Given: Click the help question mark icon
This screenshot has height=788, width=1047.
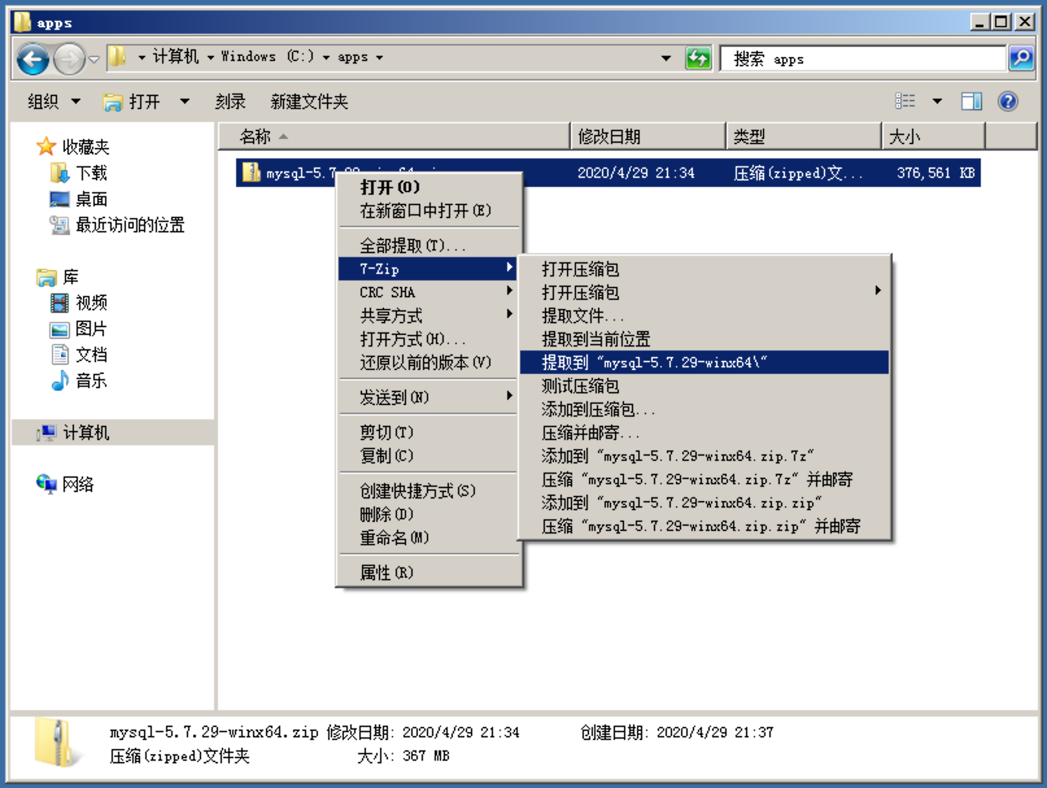Looking at the screenshot, I should (1007, 101).
